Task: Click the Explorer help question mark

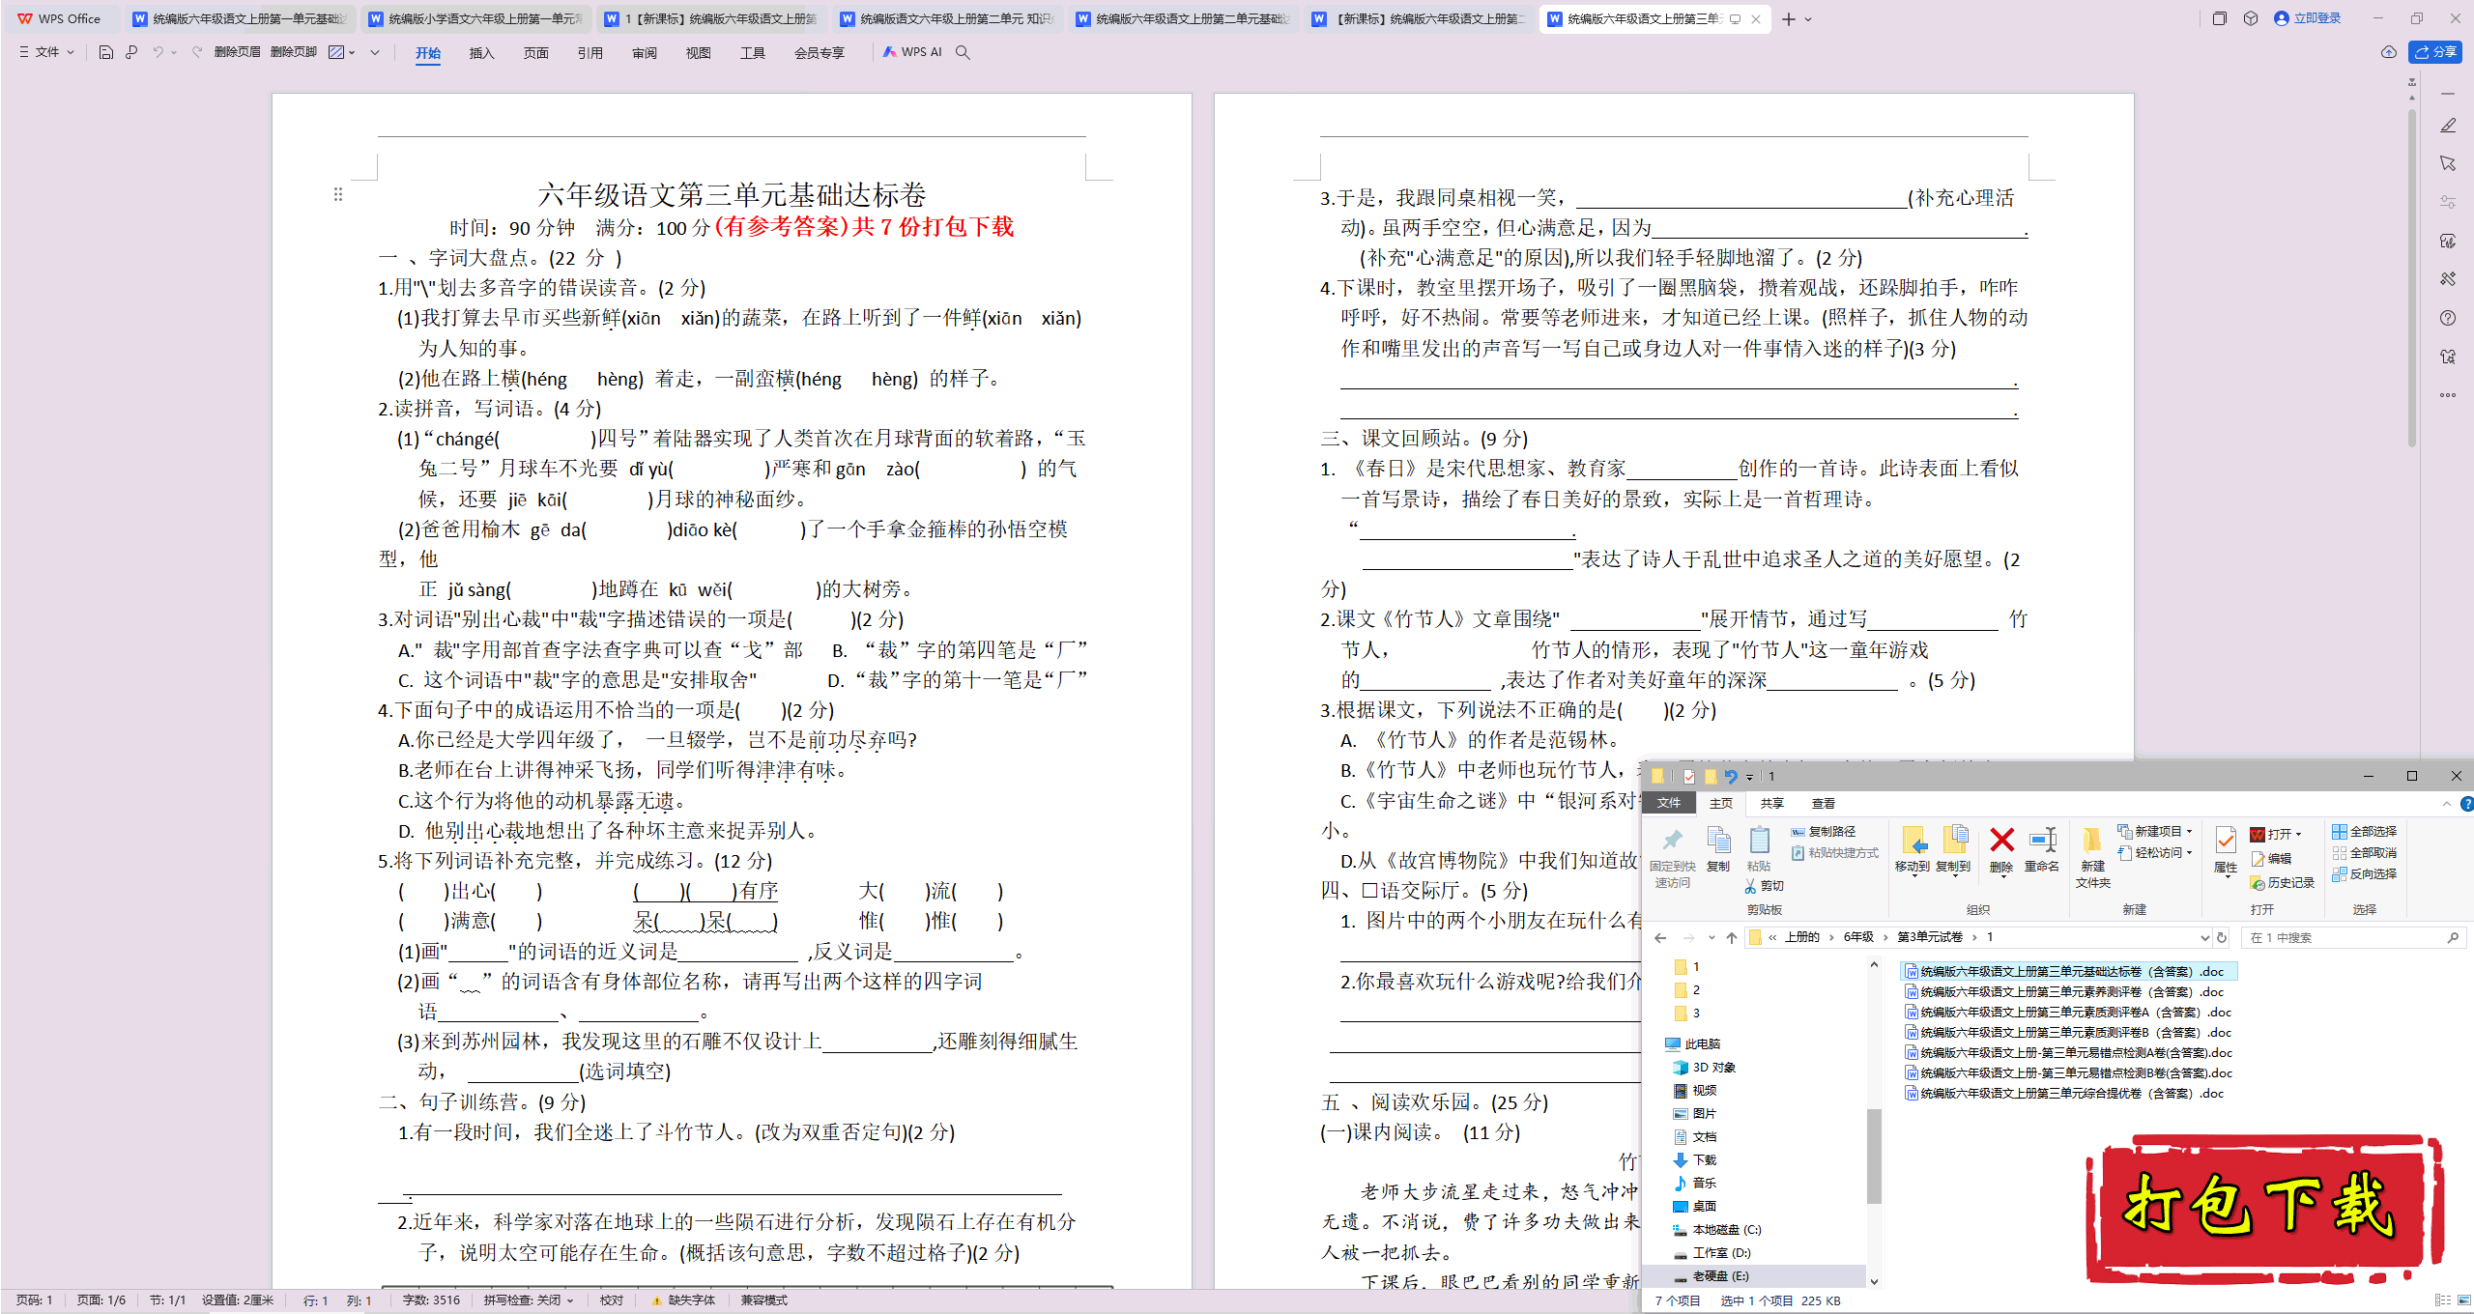Action: (x=2465, y=803)
